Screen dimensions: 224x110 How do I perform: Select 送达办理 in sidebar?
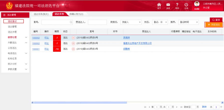click(x=12, y=32)
